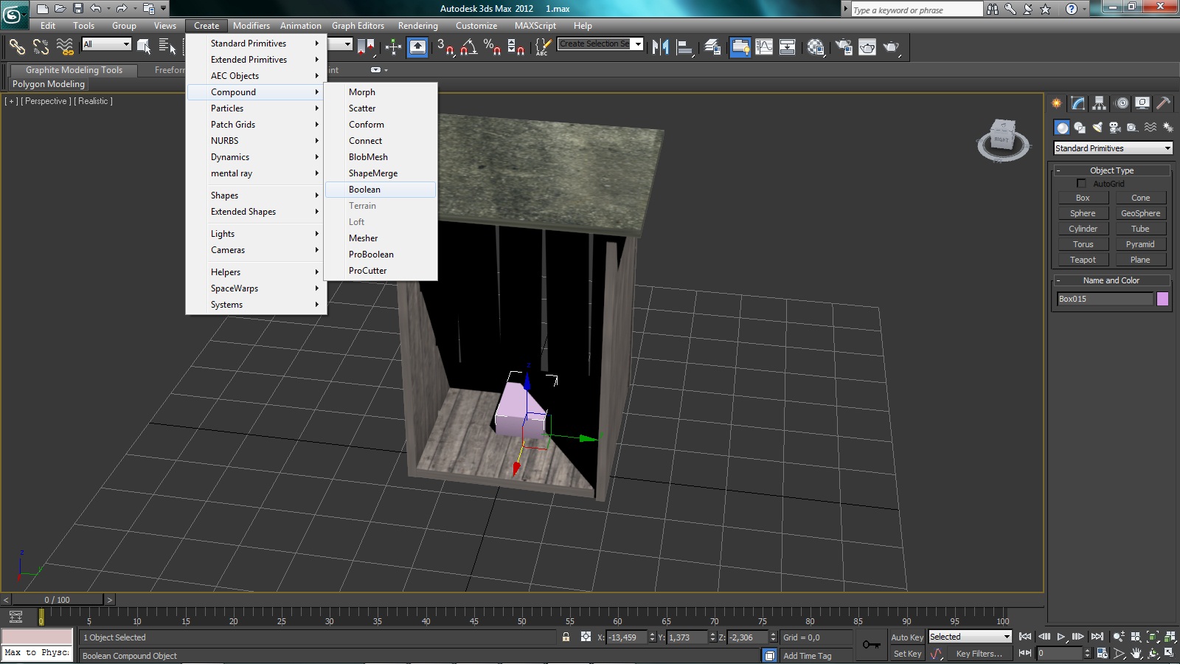The height and width of the screenshot is (664, 1180).
Task: Choose Boolean from the Compound submenu
Action: [x=364, y=190]
